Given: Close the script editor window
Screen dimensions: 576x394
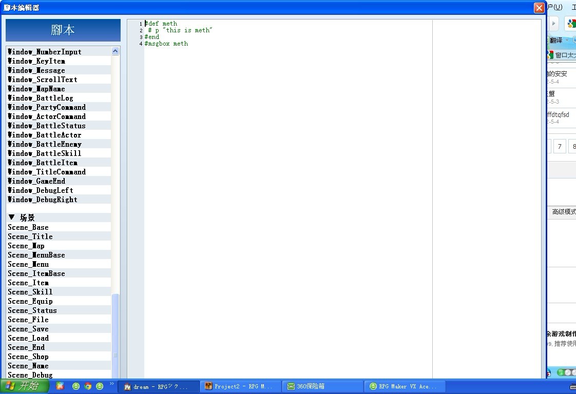Looking at the screenshot, I should tap(539, 8).
